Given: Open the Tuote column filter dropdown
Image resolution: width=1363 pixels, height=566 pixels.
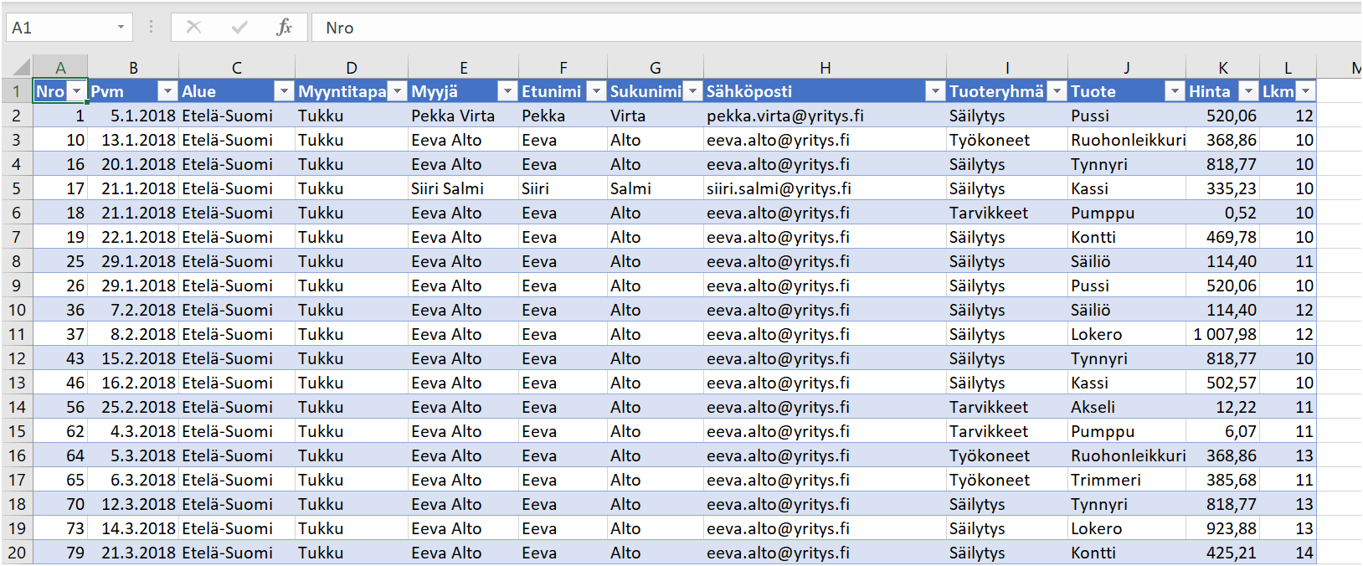Looking at the screenshot, I should tap(1175, 91).
